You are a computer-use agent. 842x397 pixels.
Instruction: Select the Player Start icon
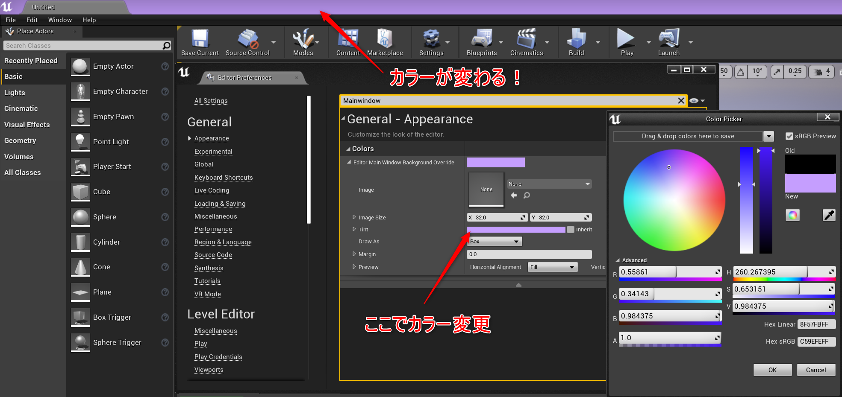tap(80, 167)
